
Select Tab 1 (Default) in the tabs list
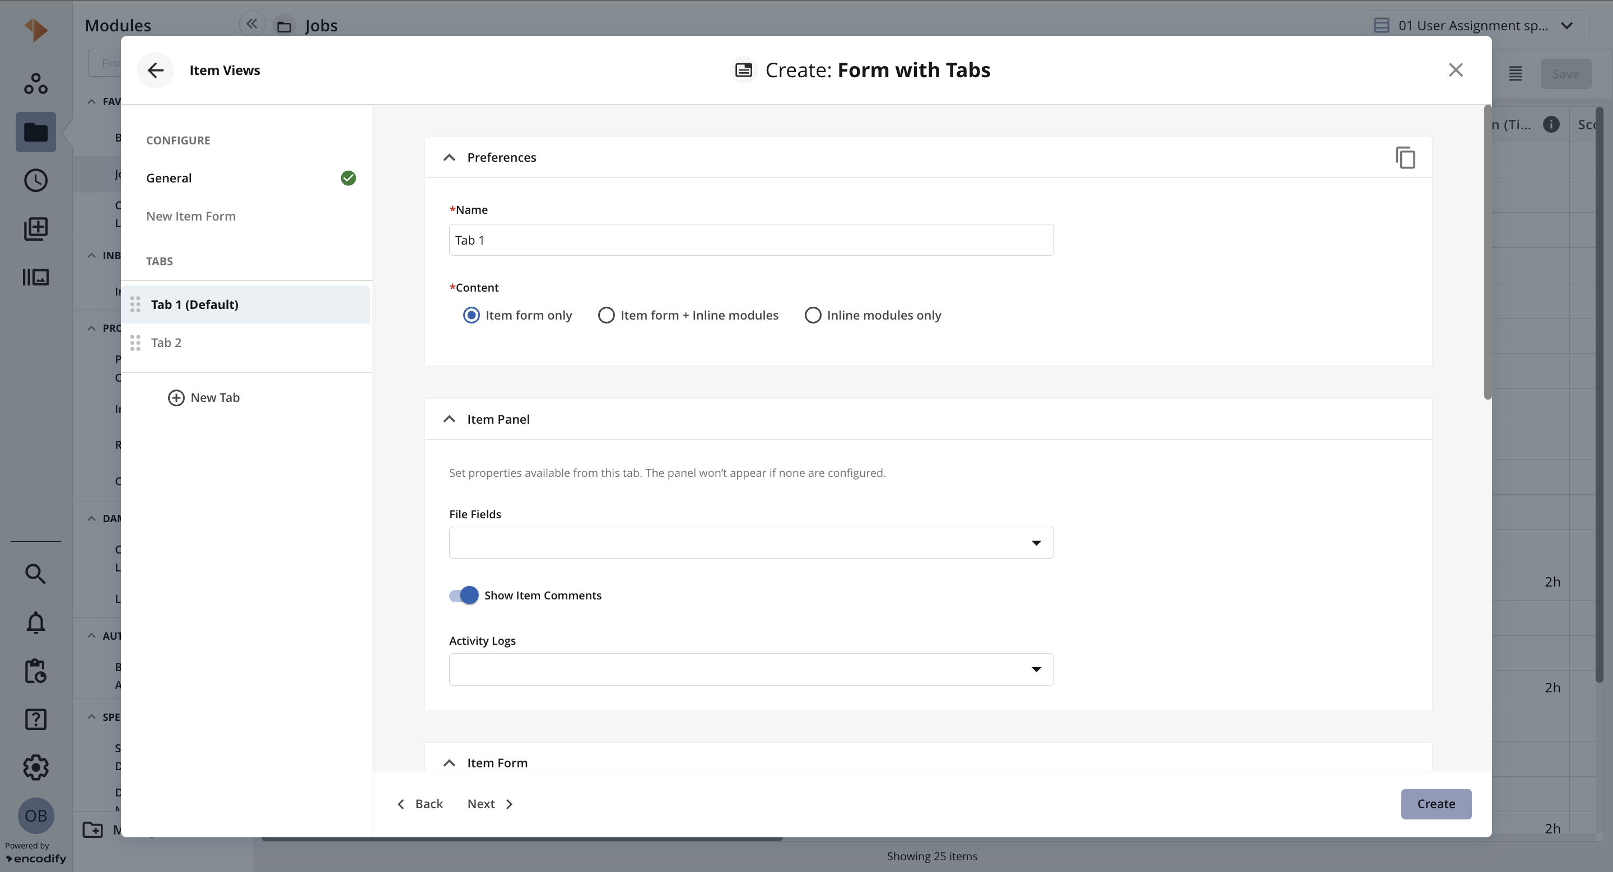click(245, 304)
